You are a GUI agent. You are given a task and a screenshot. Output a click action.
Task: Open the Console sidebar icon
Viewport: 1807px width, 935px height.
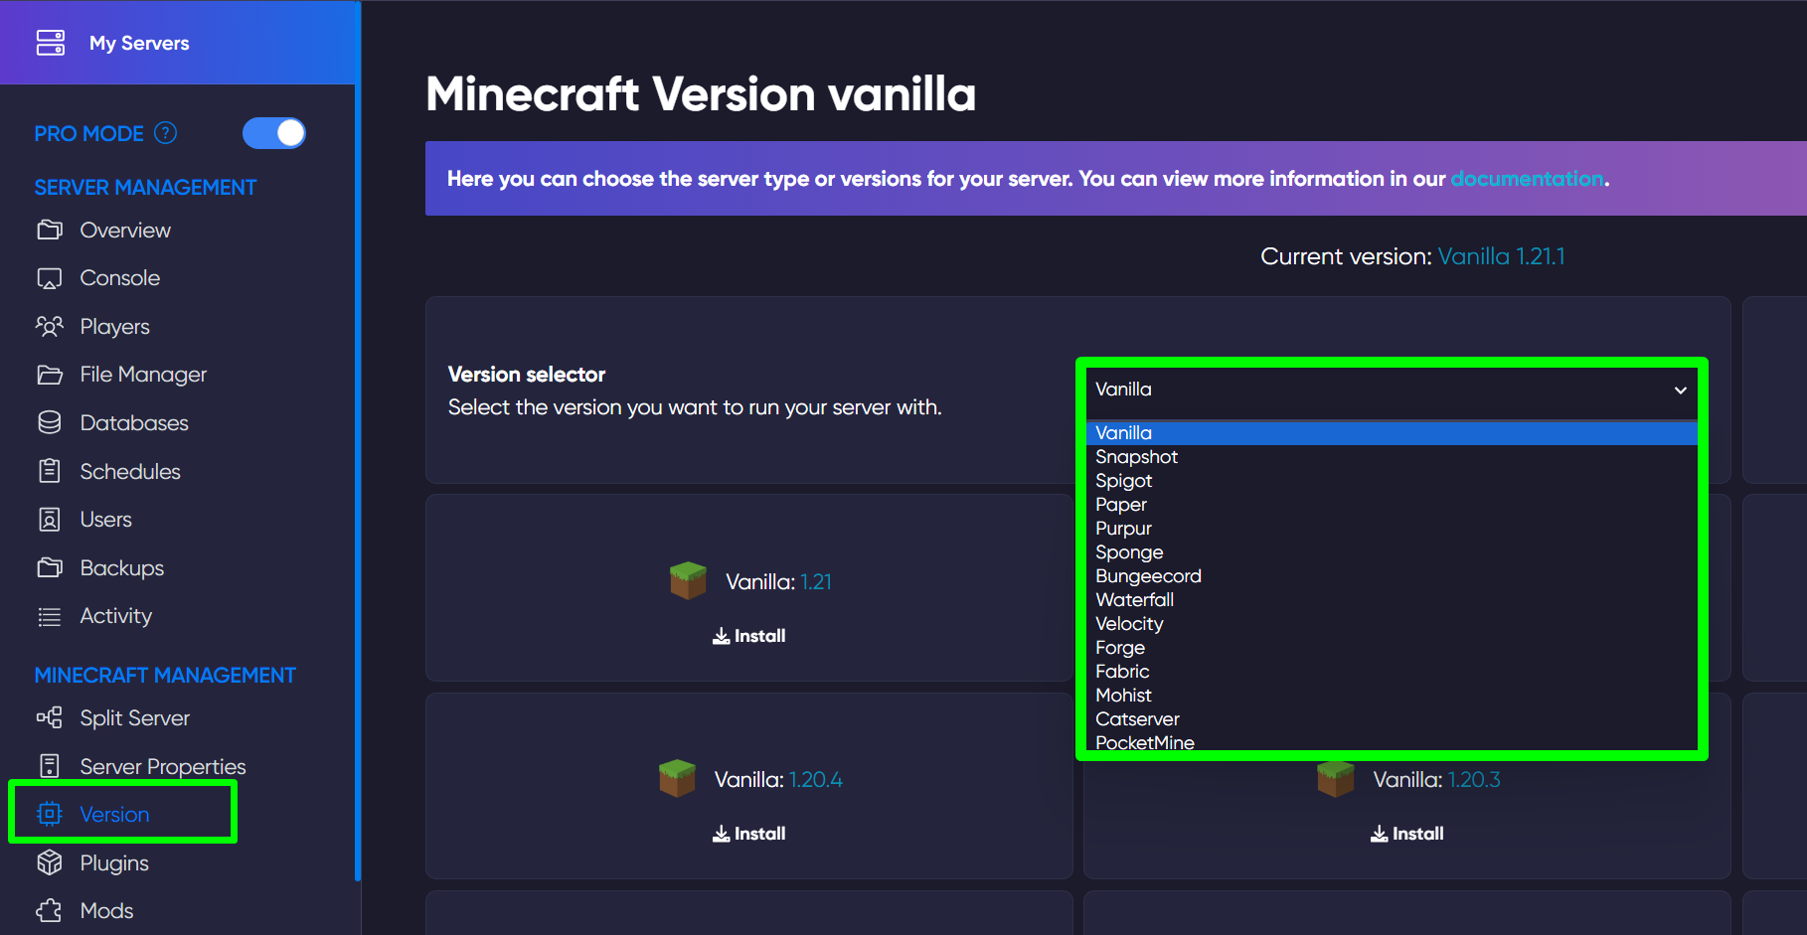tap(50, 278)
